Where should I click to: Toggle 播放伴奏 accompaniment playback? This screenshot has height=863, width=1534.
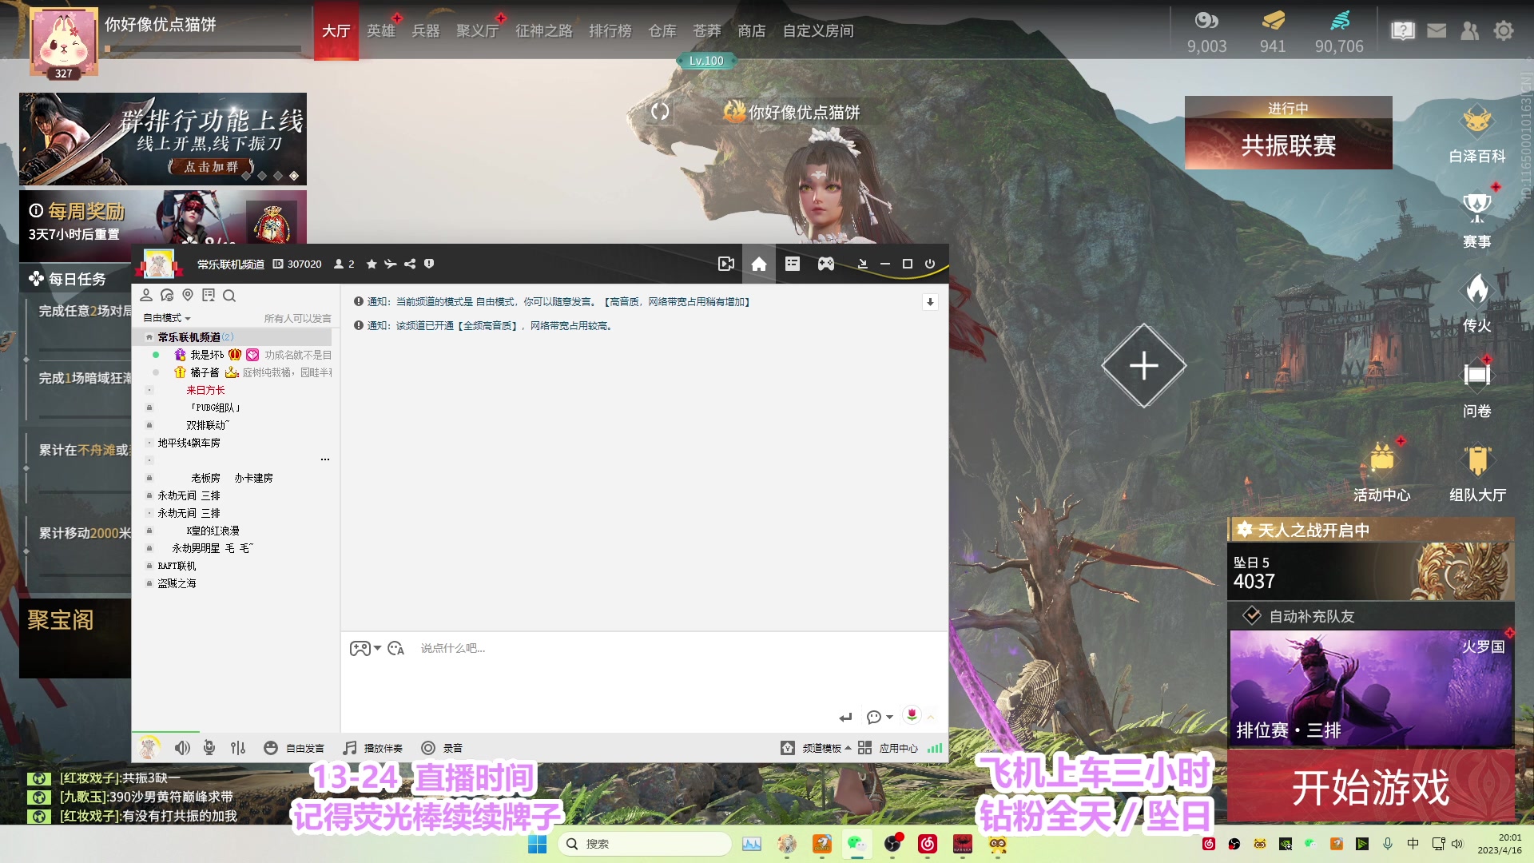pos(373,748)
